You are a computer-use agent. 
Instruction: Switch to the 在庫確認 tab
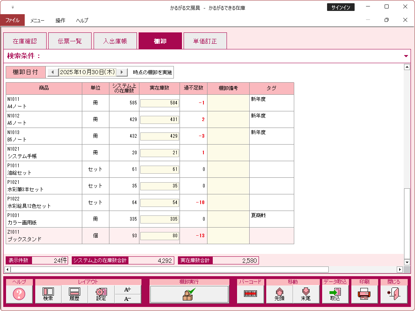[25, 41]
